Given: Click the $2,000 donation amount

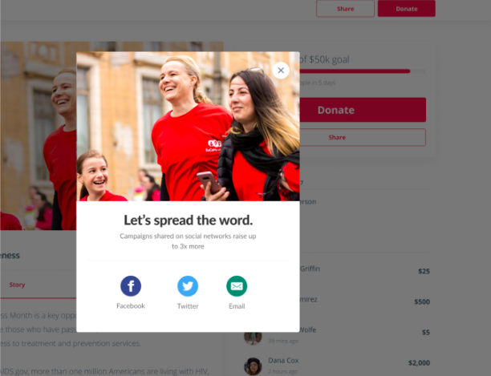Looking at the screenshot, I should (x=419, y=363).
